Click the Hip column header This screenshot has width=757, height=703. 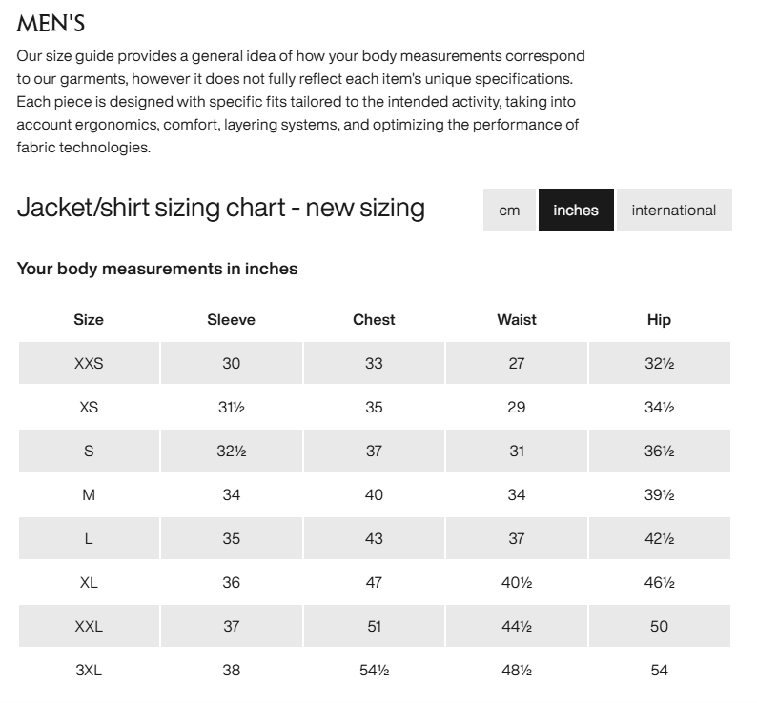(659, 319)
